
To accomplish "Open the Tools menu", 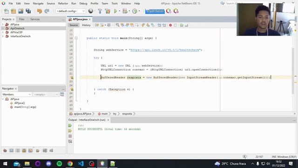I will [x=115, y=3].
